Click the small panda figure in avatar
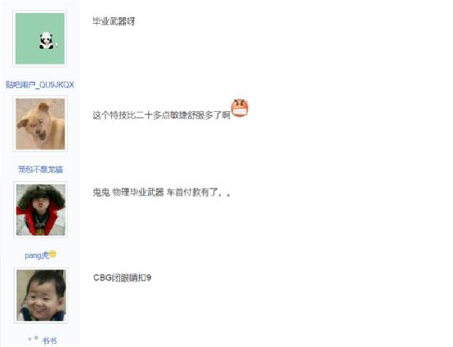The width and height of the screenshot is (453, 347). [47, 41]
